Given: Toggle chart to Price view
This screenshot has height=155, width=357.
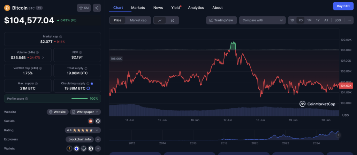Looking at the screenshot, I should click(117, 20).
